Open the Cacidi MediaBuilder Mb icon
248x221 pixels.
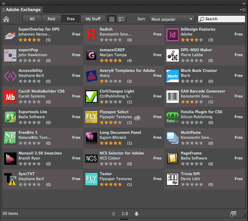tap(10, 97)
